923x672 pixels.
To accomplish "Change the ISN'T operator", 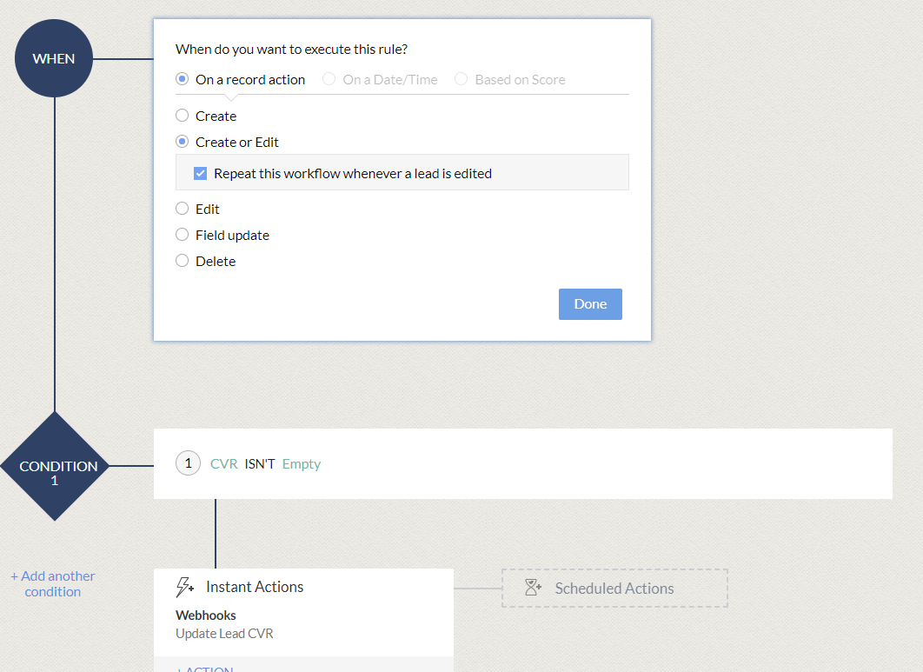I will click(x=258, y=463).
